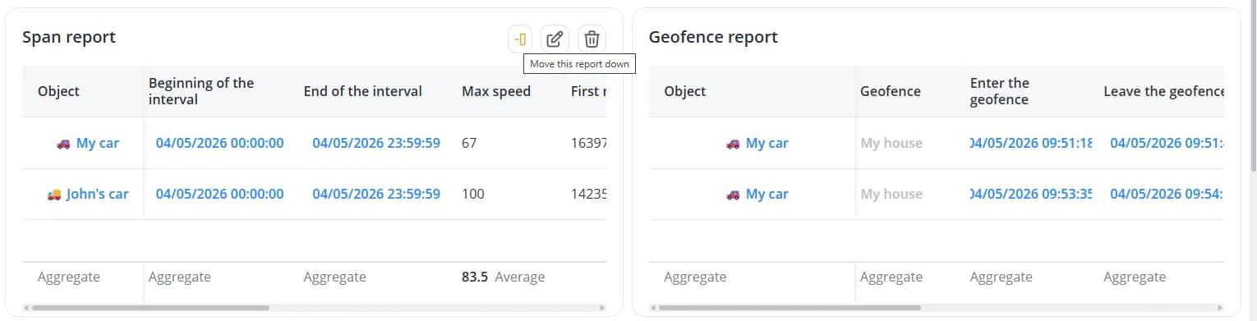The height and width of the screenshot is (321, 1257).
Task: Click the Span report title
Action: [69, 37]
